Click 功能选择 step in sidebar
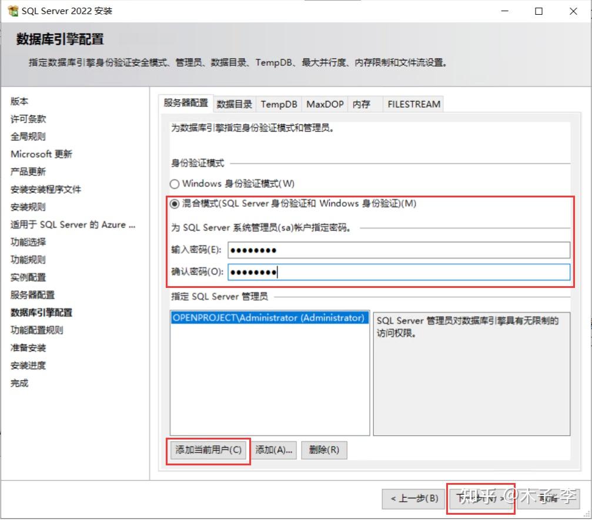 (28, 242)
